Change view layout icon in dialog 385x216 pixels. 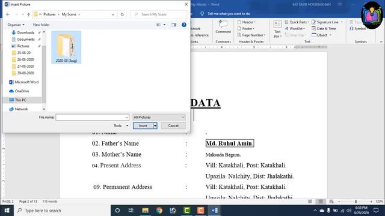click(158, 25)
